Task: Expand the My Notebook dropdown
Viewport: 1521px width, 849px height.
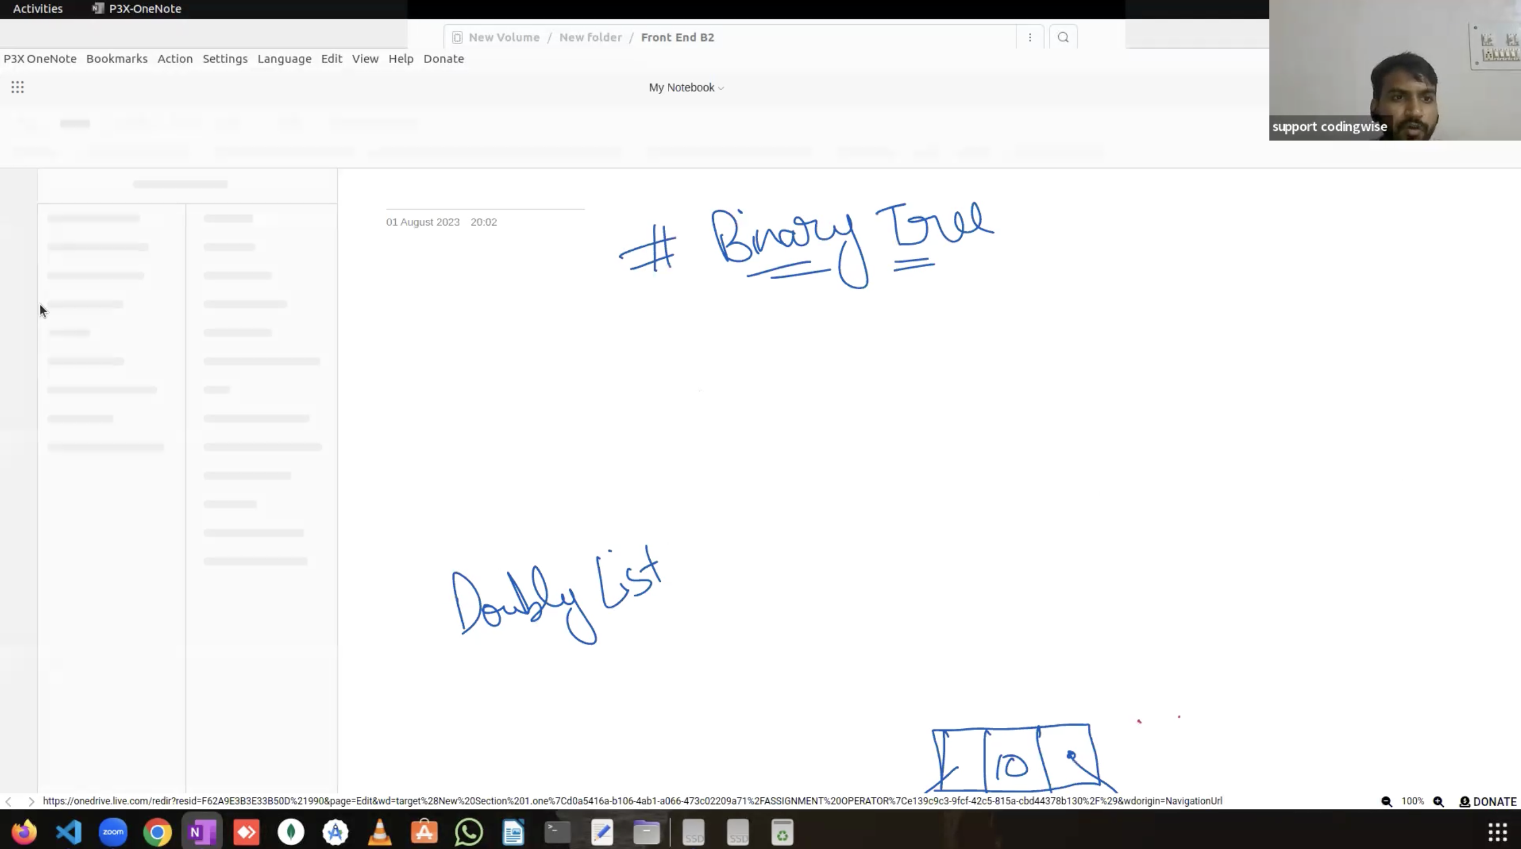Action: click(x=686, y=87)
